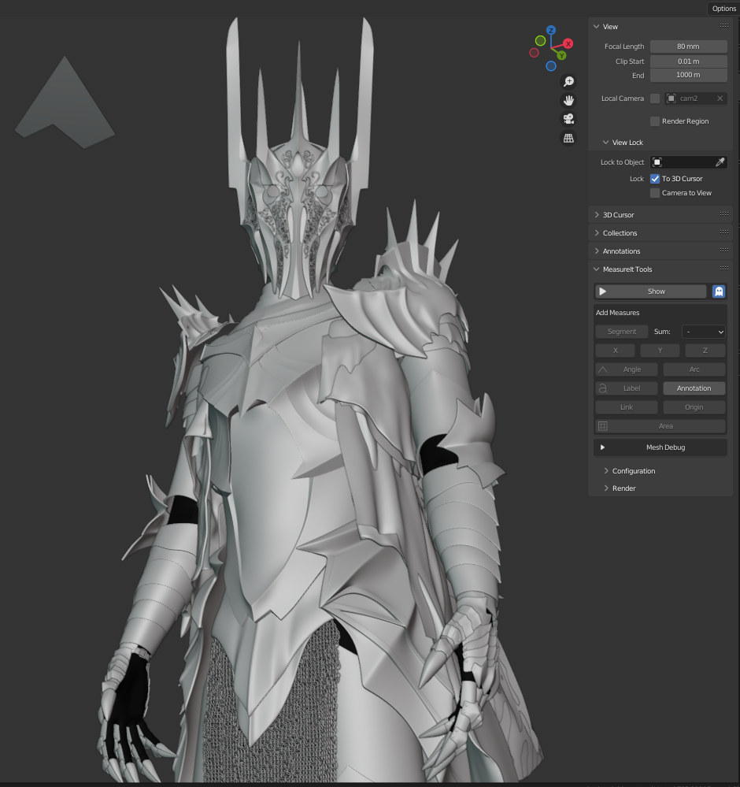Expand the Render subpanel
This screenshot has height=787, width=740.
coord(606,488)
